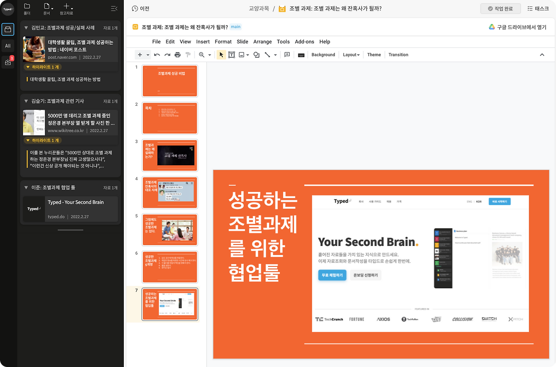Click the Background button
Screen dimensions: 556x367
tap(323, 55)
